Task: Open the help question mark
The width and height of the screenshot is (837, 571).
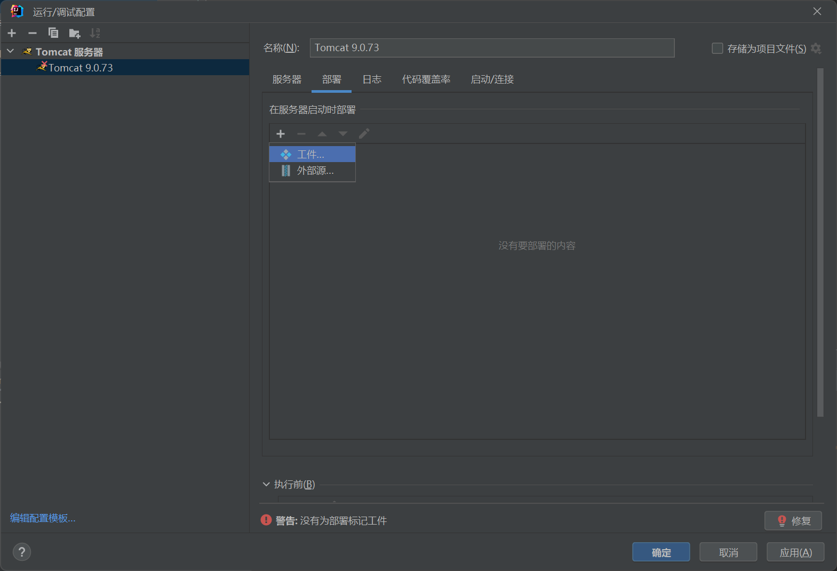Action: [x=22, y=552]
